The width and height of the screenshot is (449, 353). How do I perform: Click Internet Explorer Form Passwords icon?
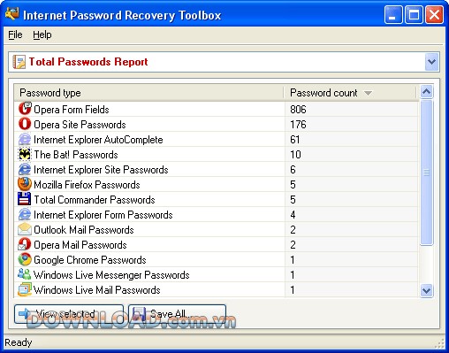pyautogui.click(x=25, y=214)
